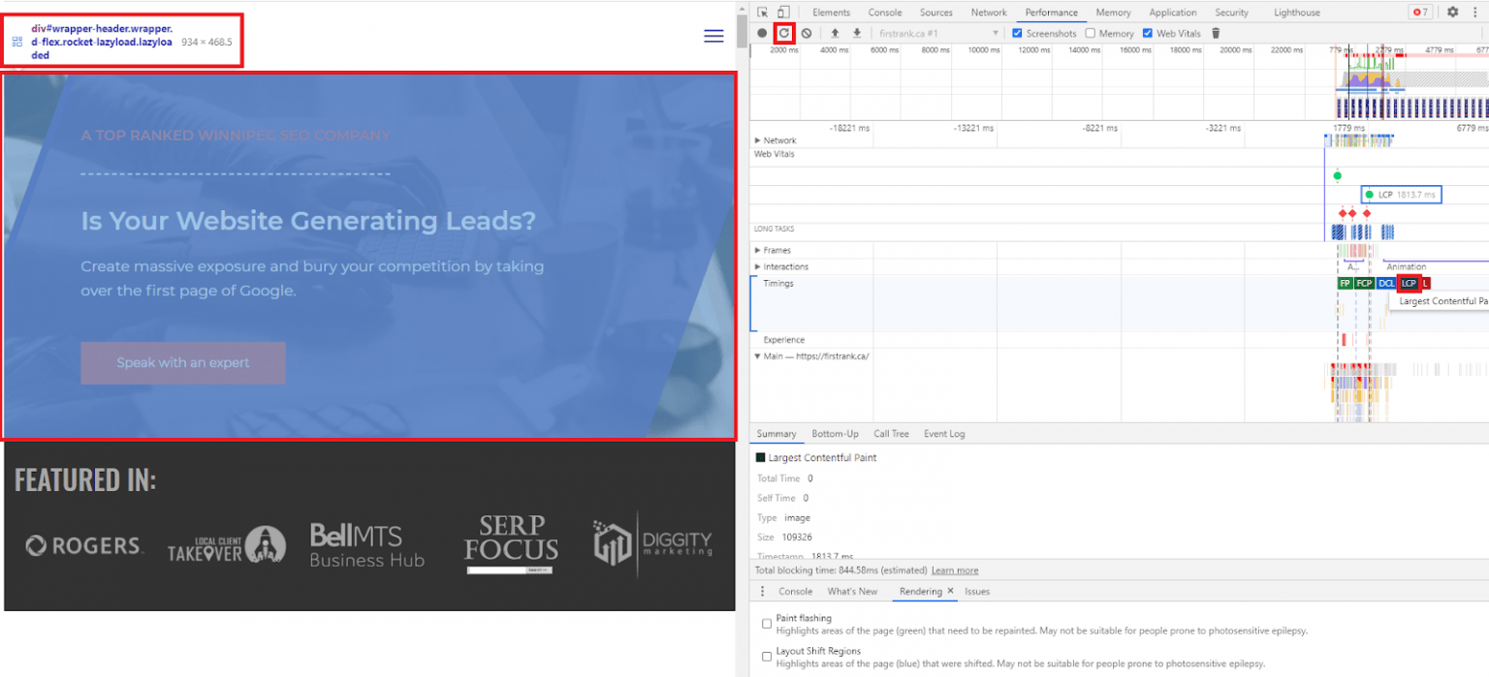The height and width of the screenshot is (677, 1489).
Task: Select the inspect element picker icon
Action: click(763, 13)
